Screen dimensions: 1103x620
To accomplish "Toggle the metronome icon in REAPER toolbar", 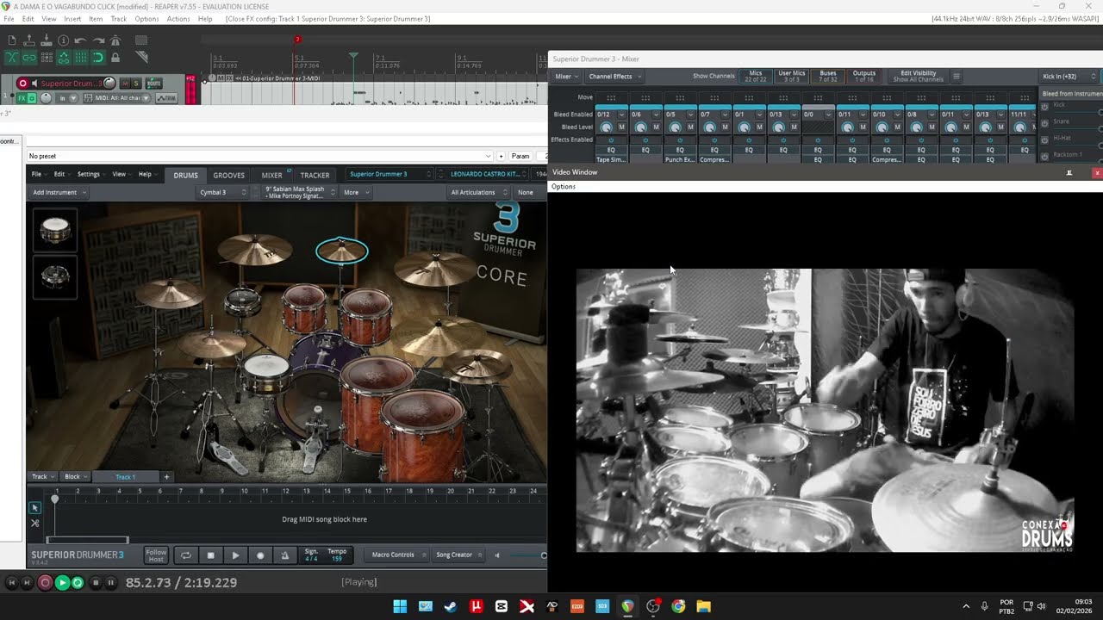I will tap(115, 40).
